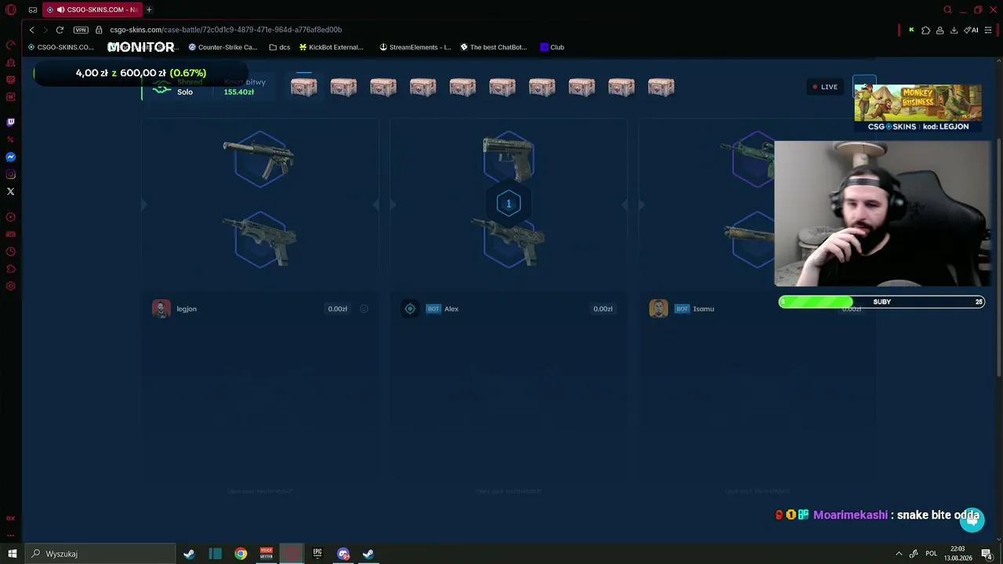Switch the POL keyboard language
Screen dimensions: 1003x564
[932, 554]
